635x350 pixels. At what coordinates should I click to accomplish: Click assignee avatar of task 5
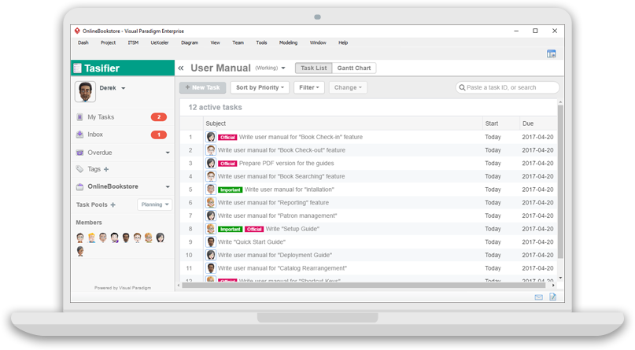pos(211,190)
